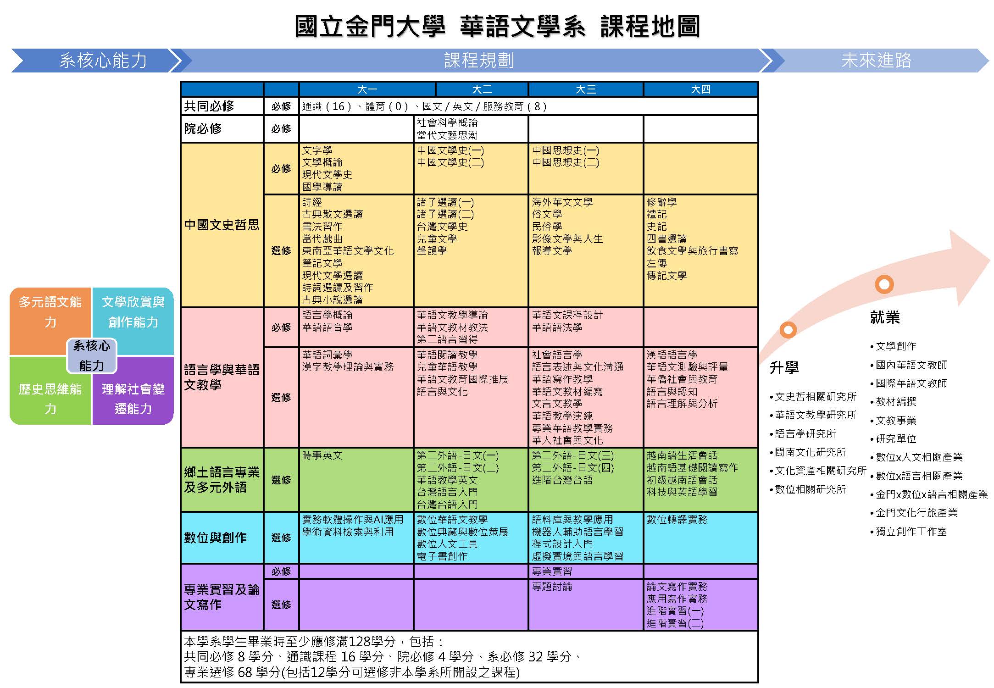994x688 pixels.
Task: Click the course 影像文學與人生
Action: point(567,239)
